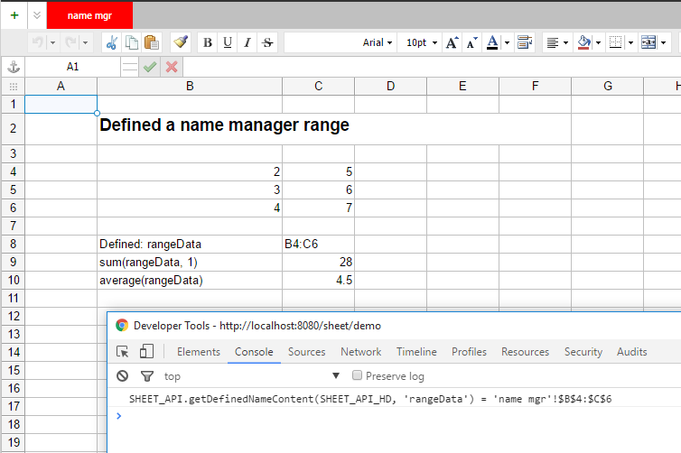Select the column B header
Image resolution: width=681 pixels, height=453 pixels.
point(190,87)
